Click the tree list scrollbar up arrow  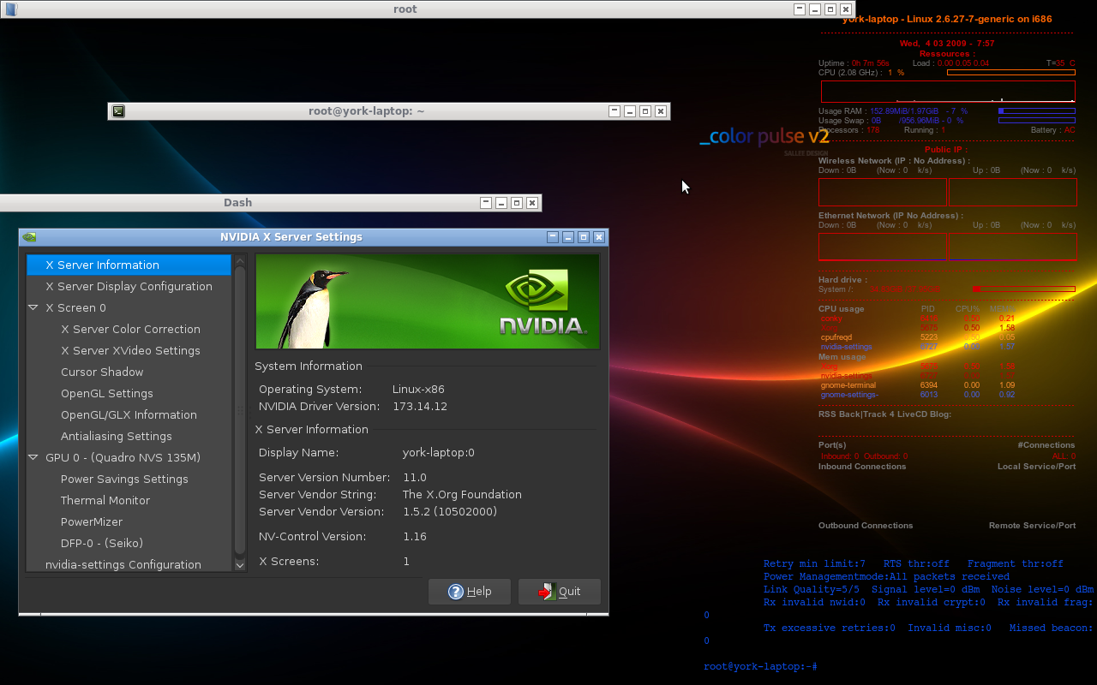point(240,260)
